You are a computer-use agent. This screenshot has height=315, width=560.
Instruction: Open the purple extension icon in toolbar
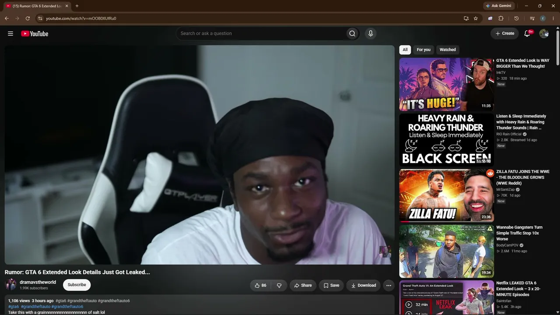[x=490, y=18]
